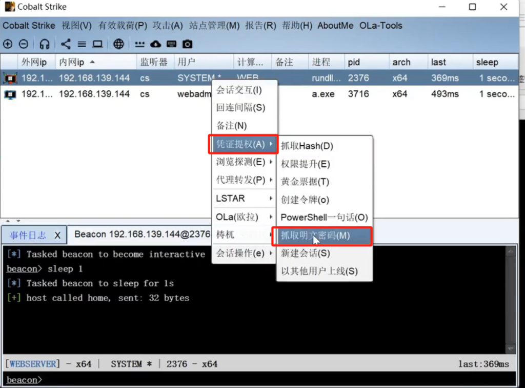Sort by the 用户 column header
525x388 pixels.
204,62
